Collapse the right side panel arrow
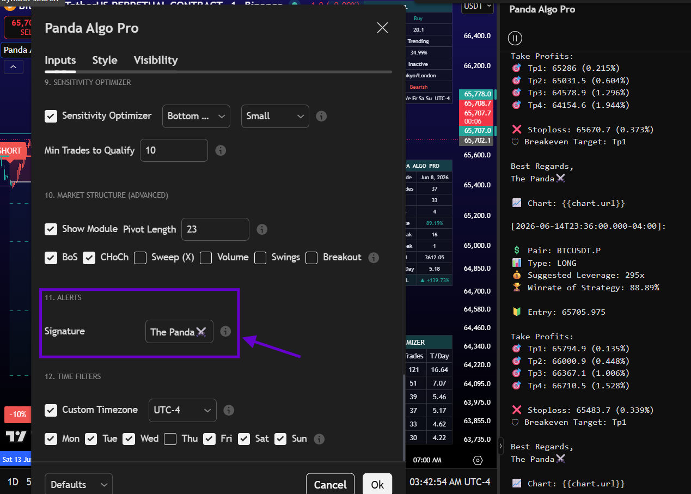Image resolution: width=691 pixels, height=494 pixels. [501, 446]
